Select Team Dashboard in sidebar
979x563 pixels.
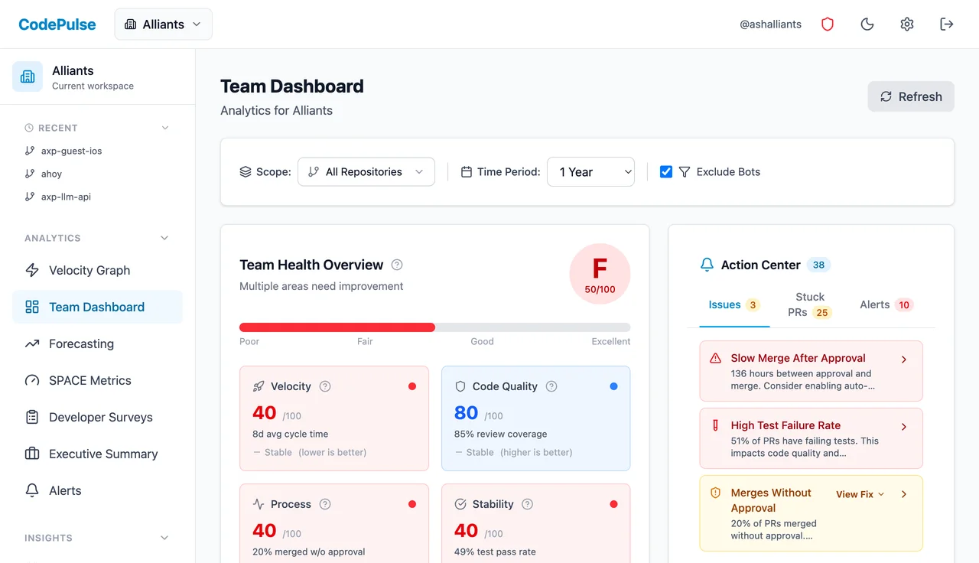point(98,307)
